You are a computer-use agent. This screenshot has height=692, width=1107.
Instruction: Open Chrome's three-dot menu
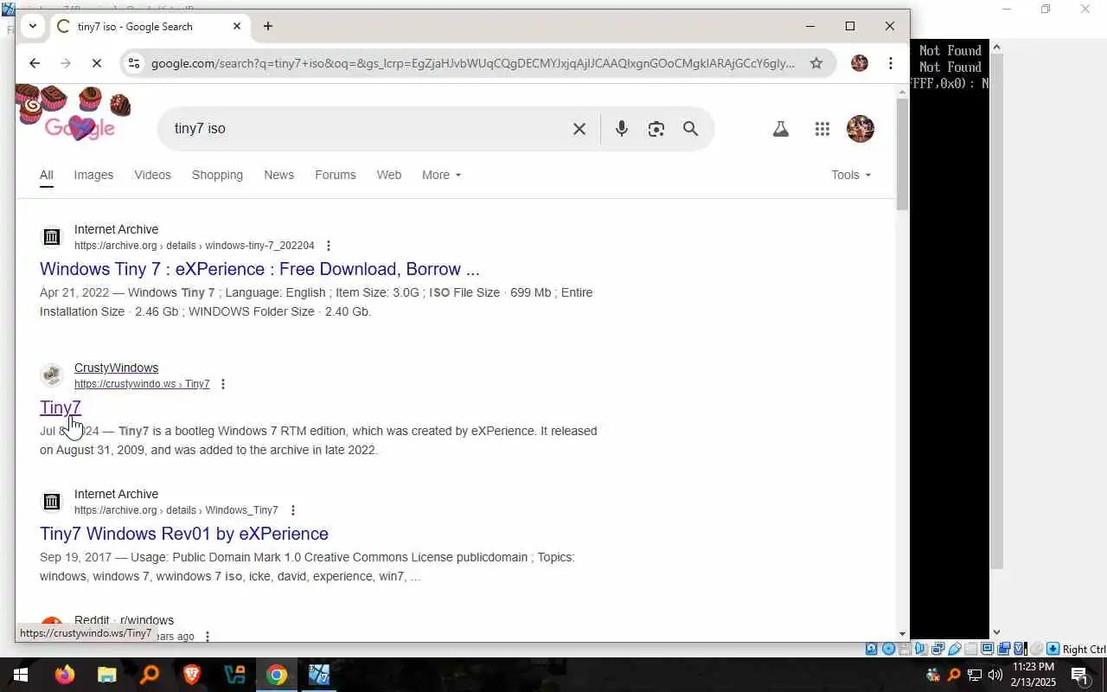(x=891, y=63)
